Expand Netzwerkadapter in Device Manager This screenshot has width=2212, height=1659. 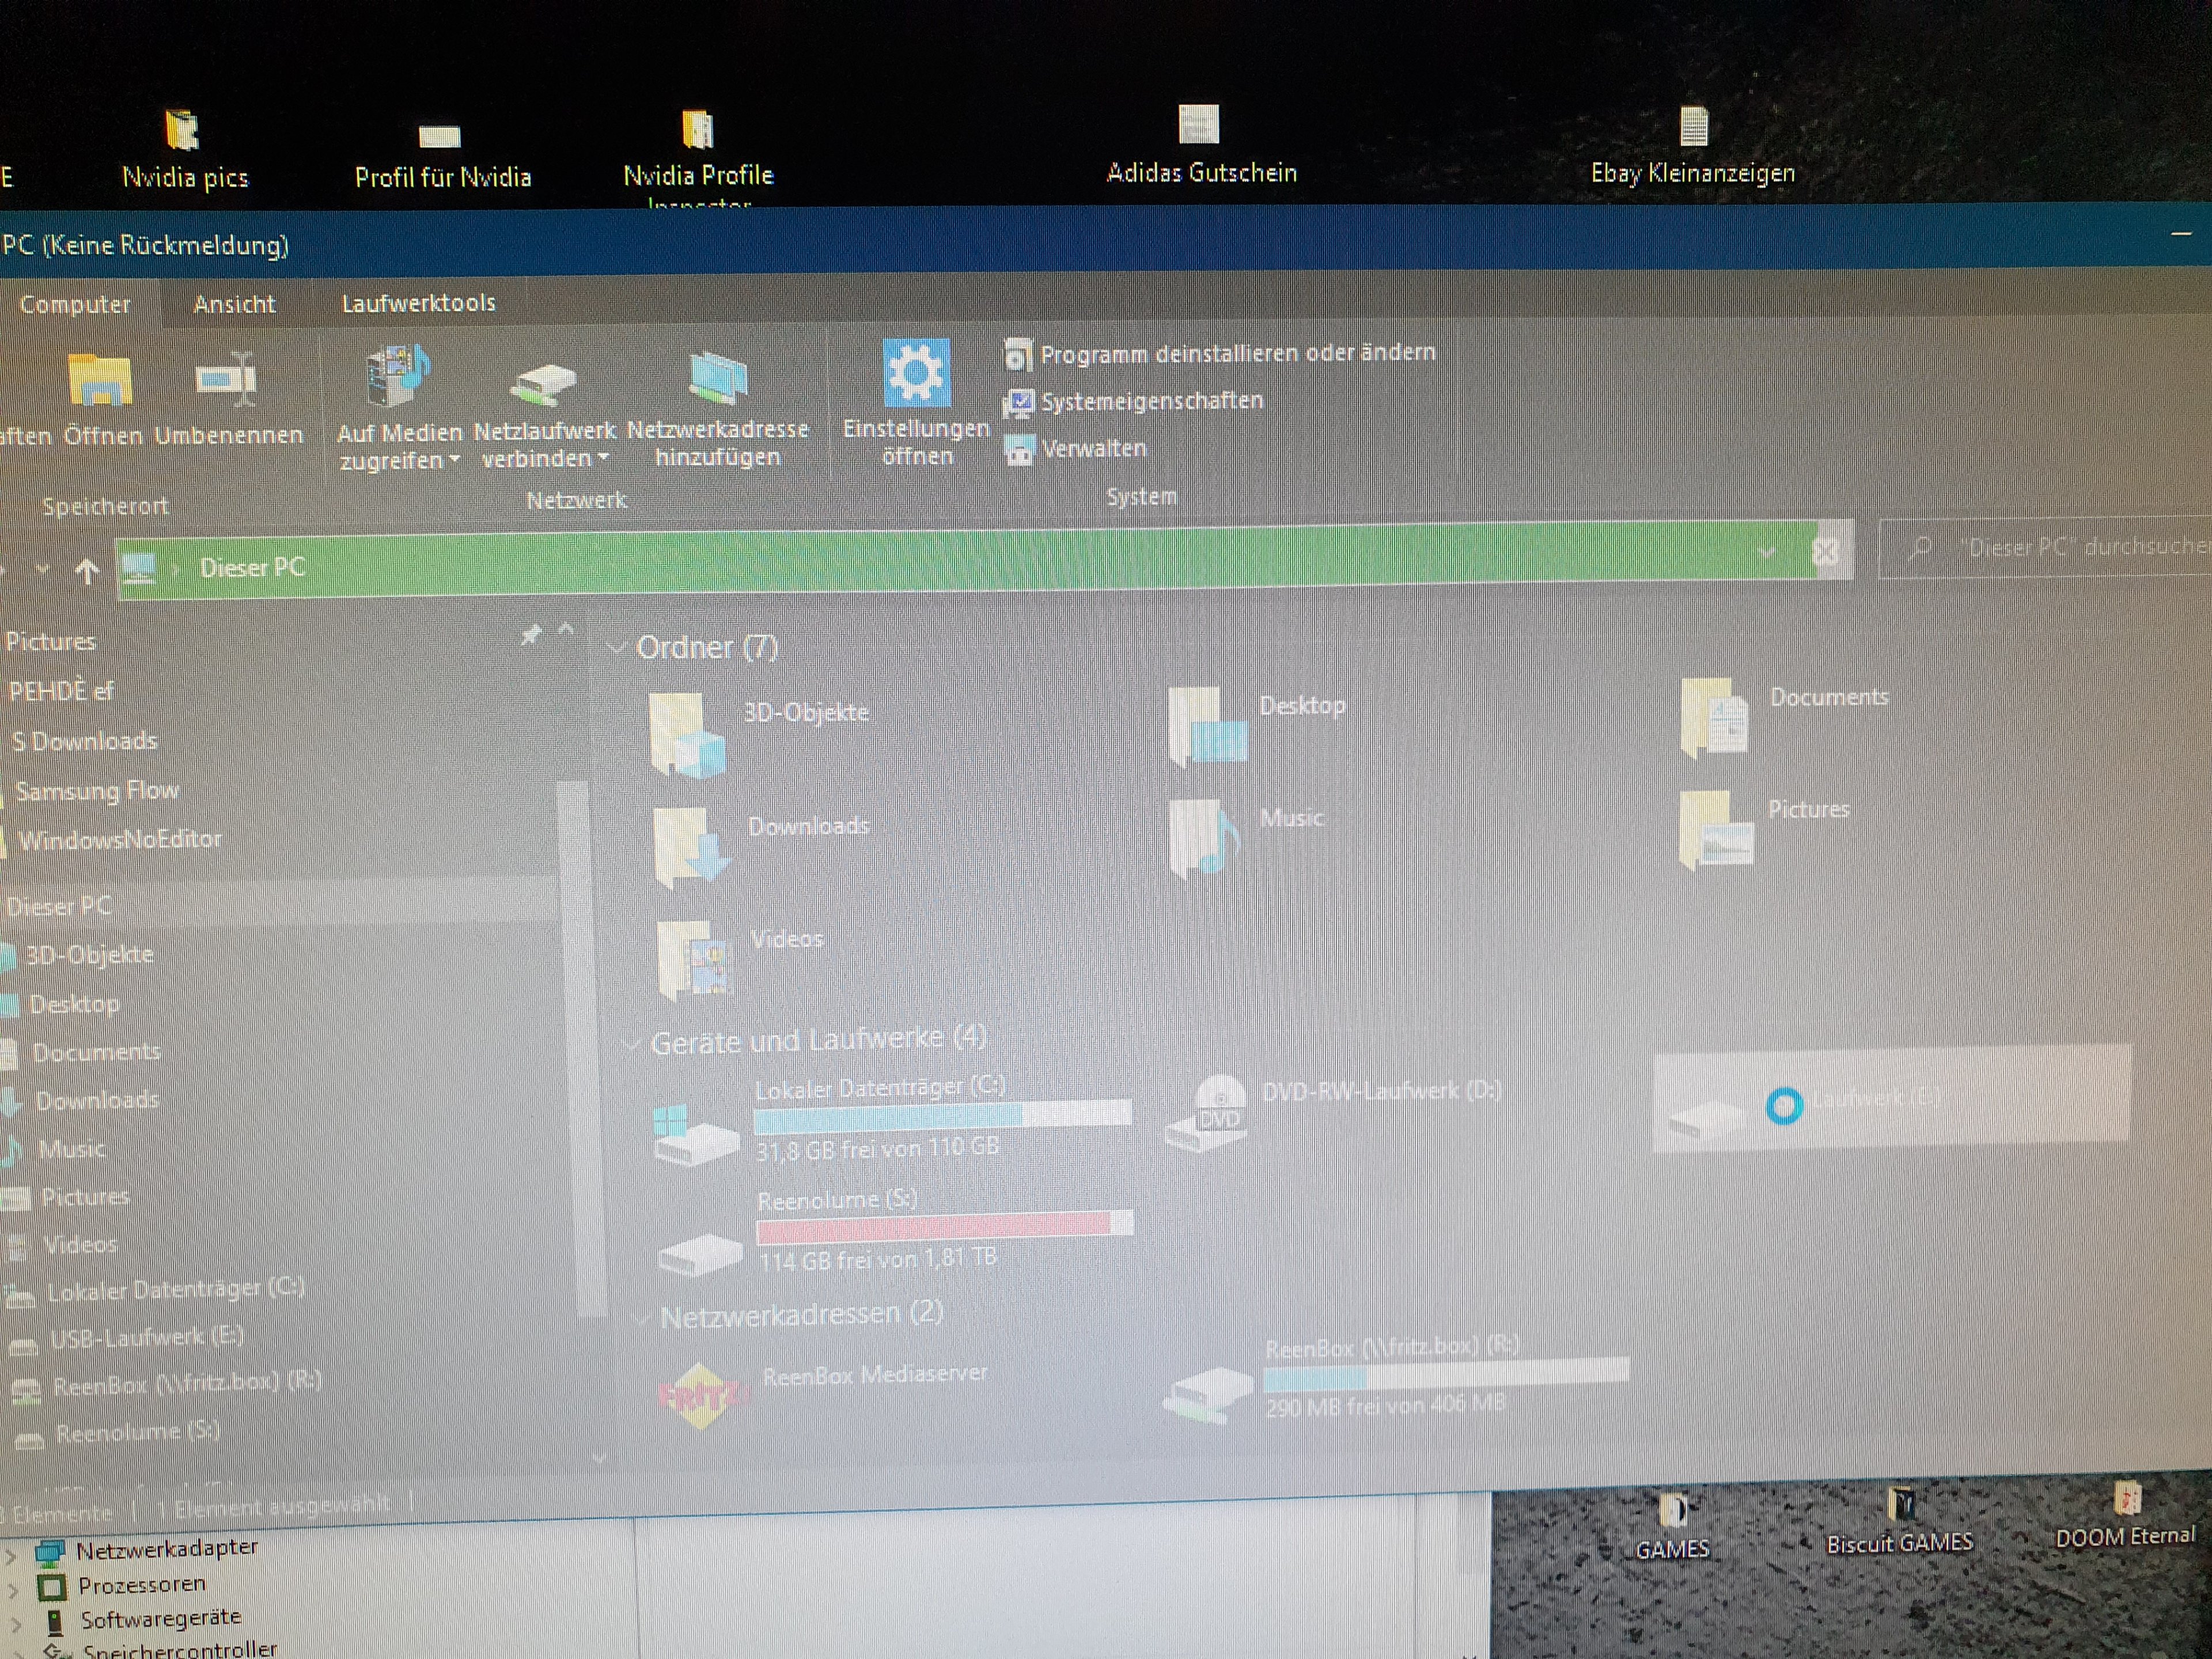tap(12, 1556)
